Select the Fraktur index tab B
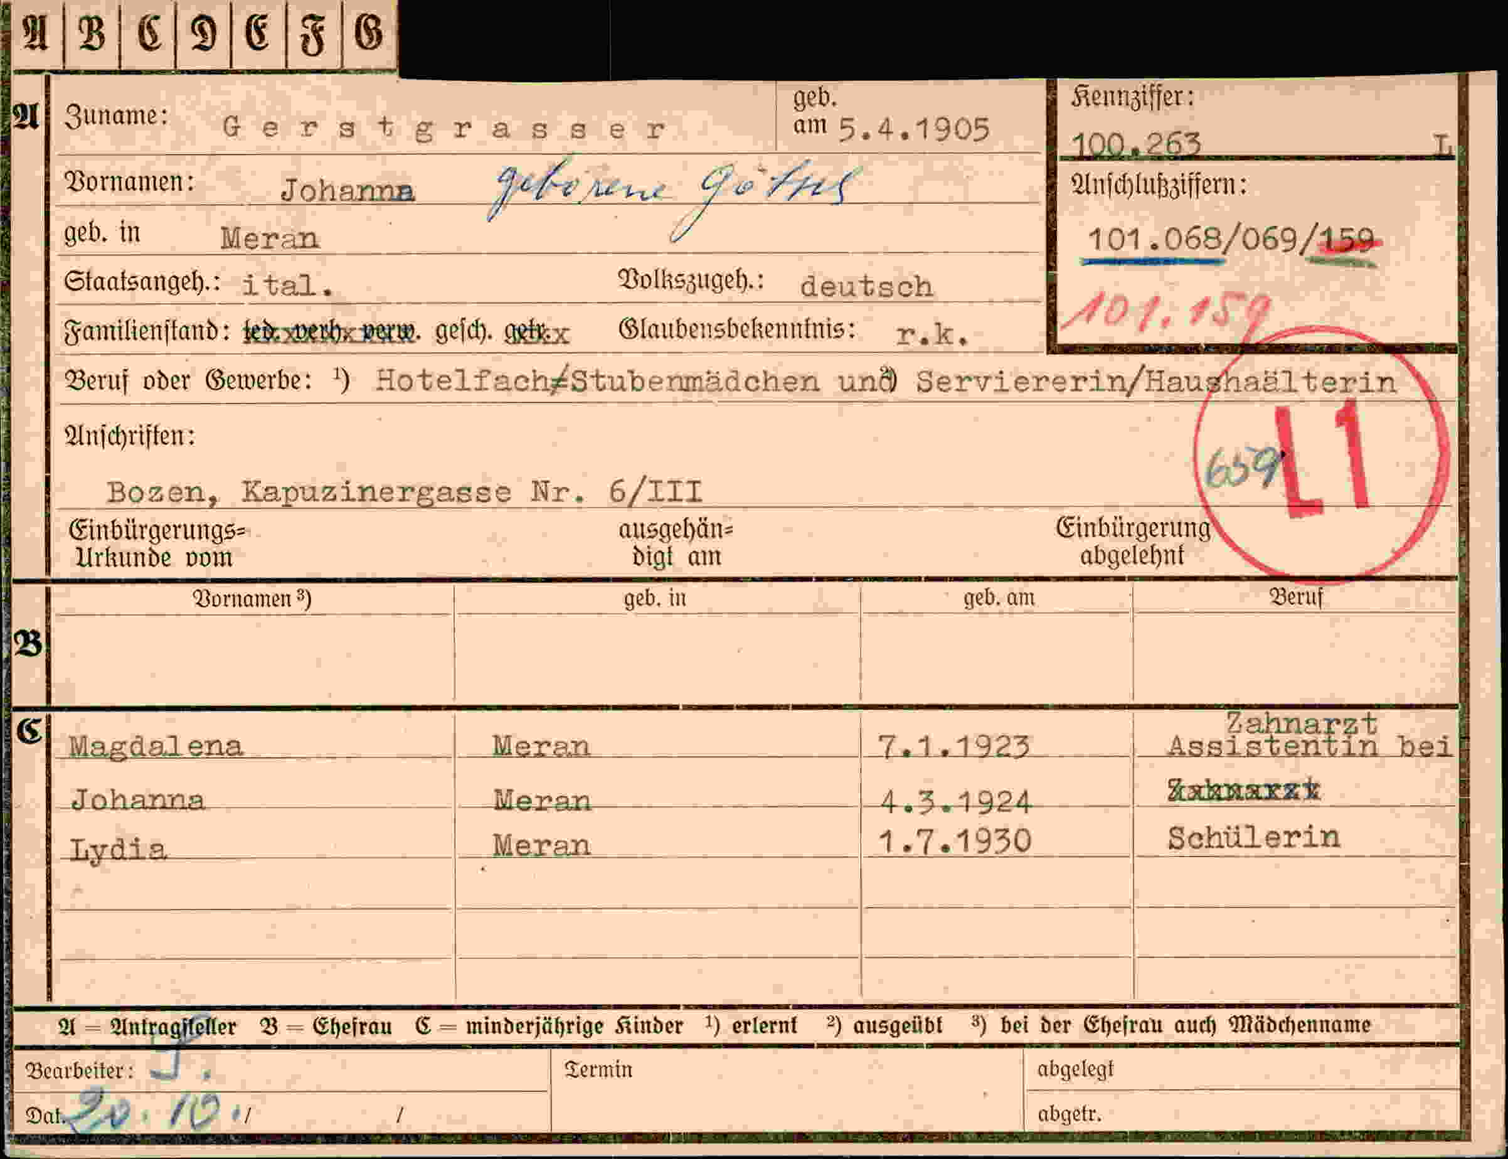Viewport: 1508px width, 1159px height. click(x=92, y=35)
